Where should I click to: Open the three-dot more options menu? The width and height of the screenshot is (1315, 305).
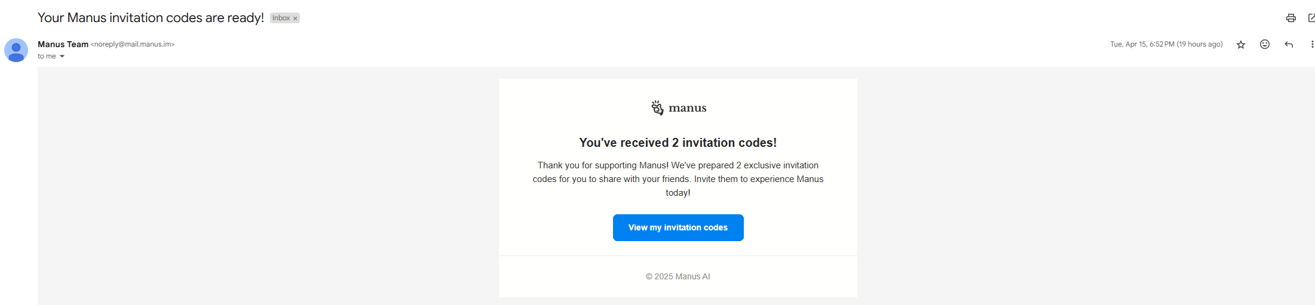[1312, 44]
